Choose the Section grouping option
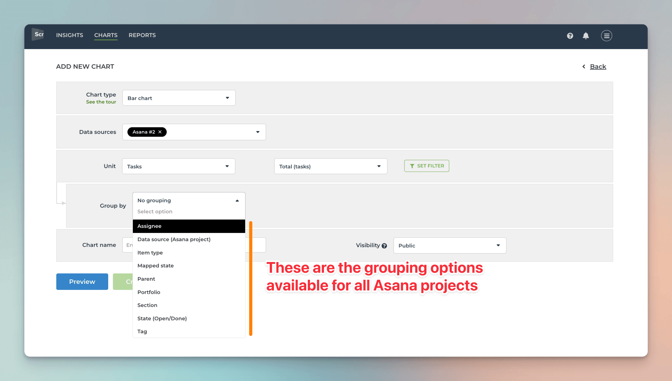Image resolution: width=672 pixels, height=381 pixels. [x=189, y=305]
